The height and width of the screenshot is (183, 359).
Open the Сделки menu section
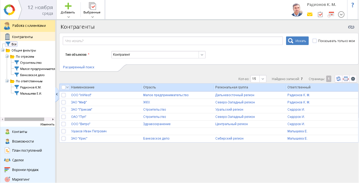(18, 160)
